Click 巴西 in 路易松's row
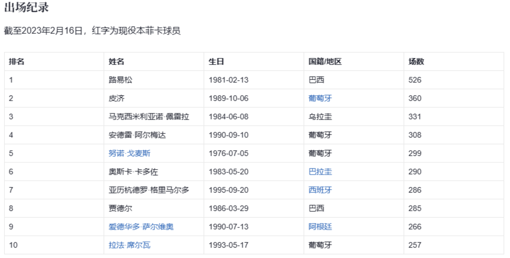Viewport: 510px width, 258px height. click(316, 80)
